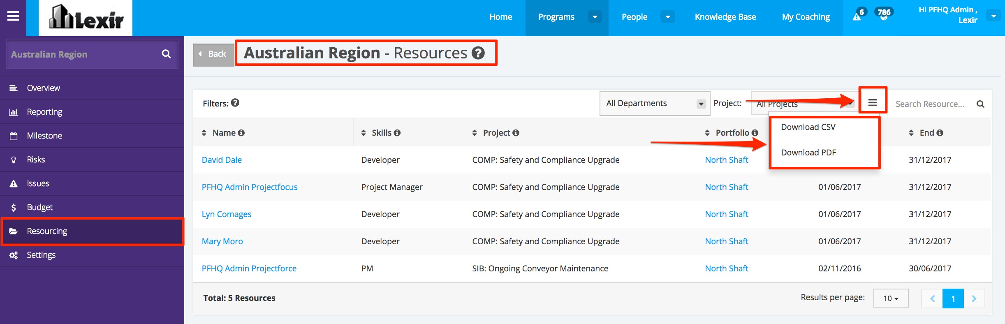The height and width of the screenshot is (324, 1005).
Task: Open Reporting in the sidebar
Action: [92, 112]
